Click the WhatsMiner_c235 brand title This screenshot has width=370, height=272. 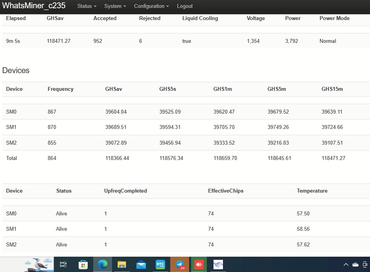(34, 6)
